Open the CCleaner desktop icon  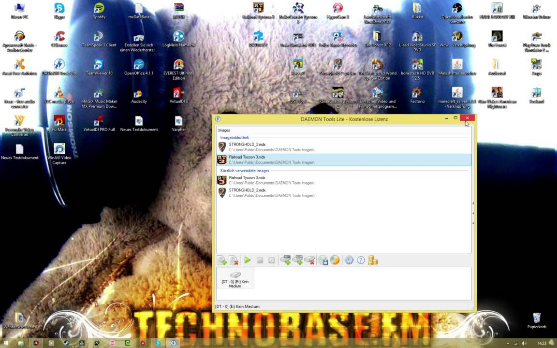[x=59, y=39]
